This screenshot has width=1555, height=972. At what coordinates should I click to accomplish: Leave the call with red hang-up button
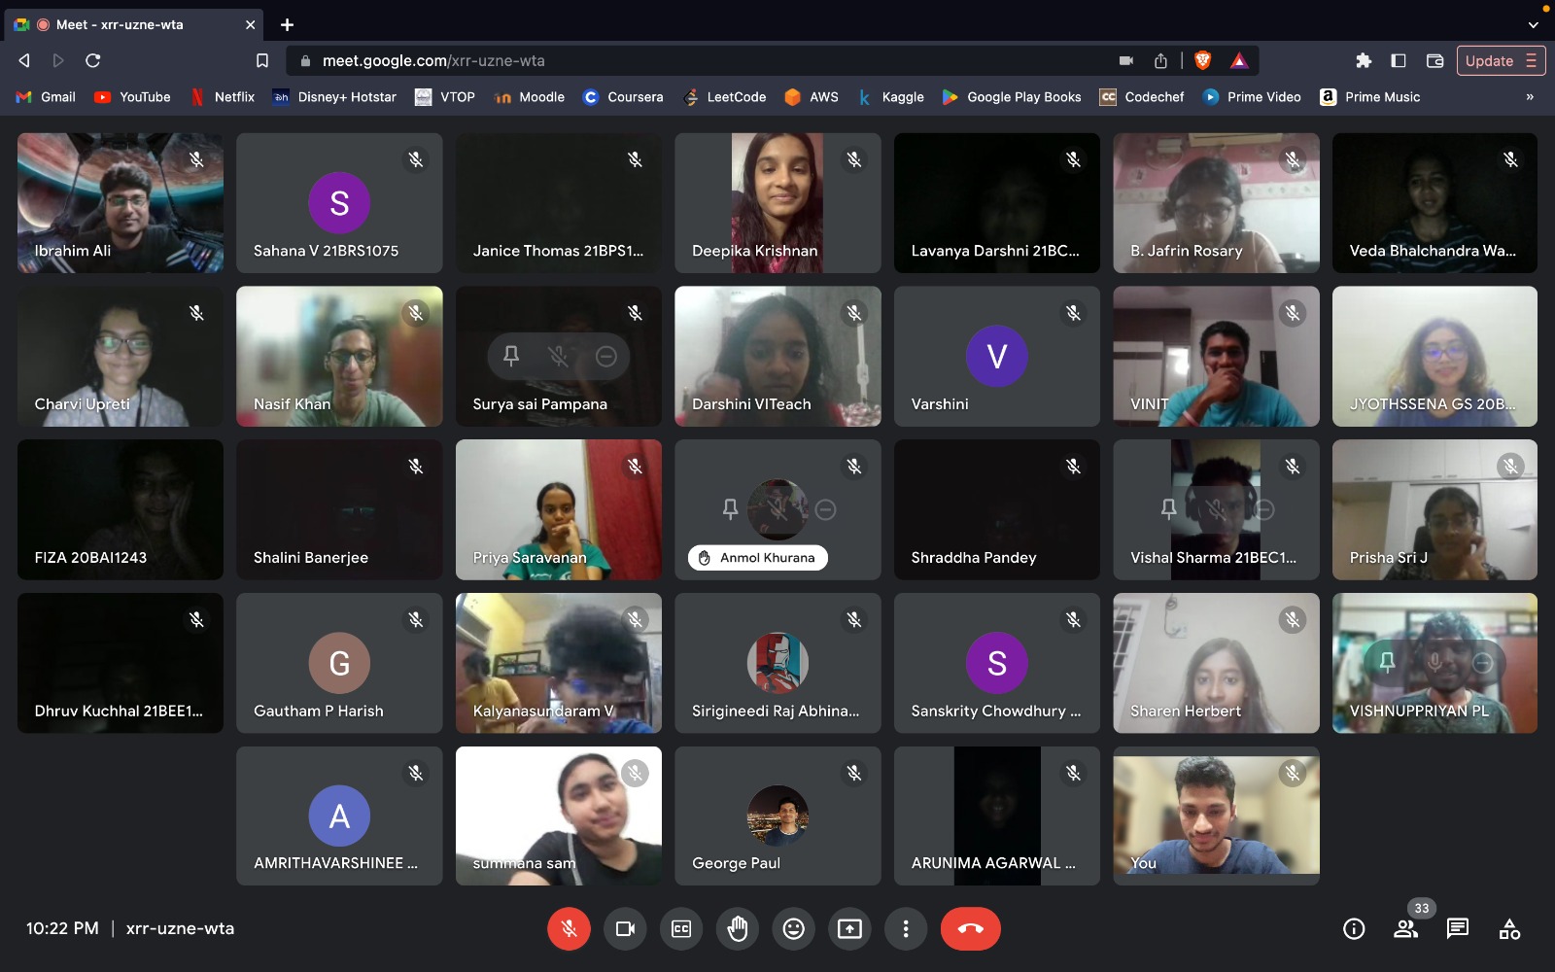[x=970, y=929]
